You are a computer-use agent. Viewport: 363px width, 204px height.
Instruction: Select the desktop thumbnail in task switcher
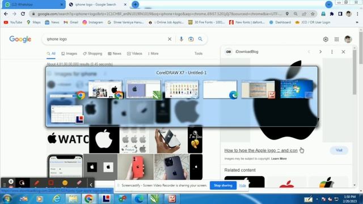pos(297,89)
